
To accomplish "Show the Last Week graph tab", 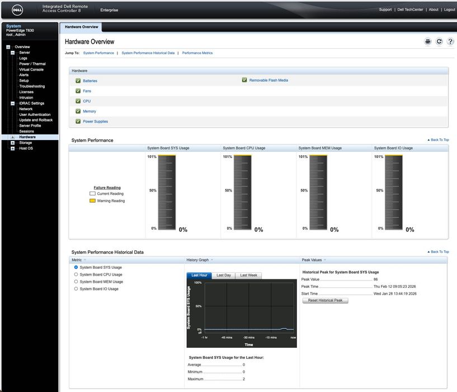I will point(248,276).
